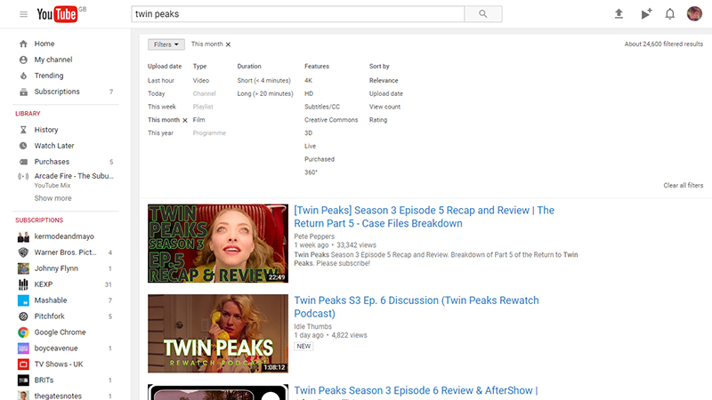Enable Creative Commons filter
The image size is (712, 400).
[x=331, y=120]
